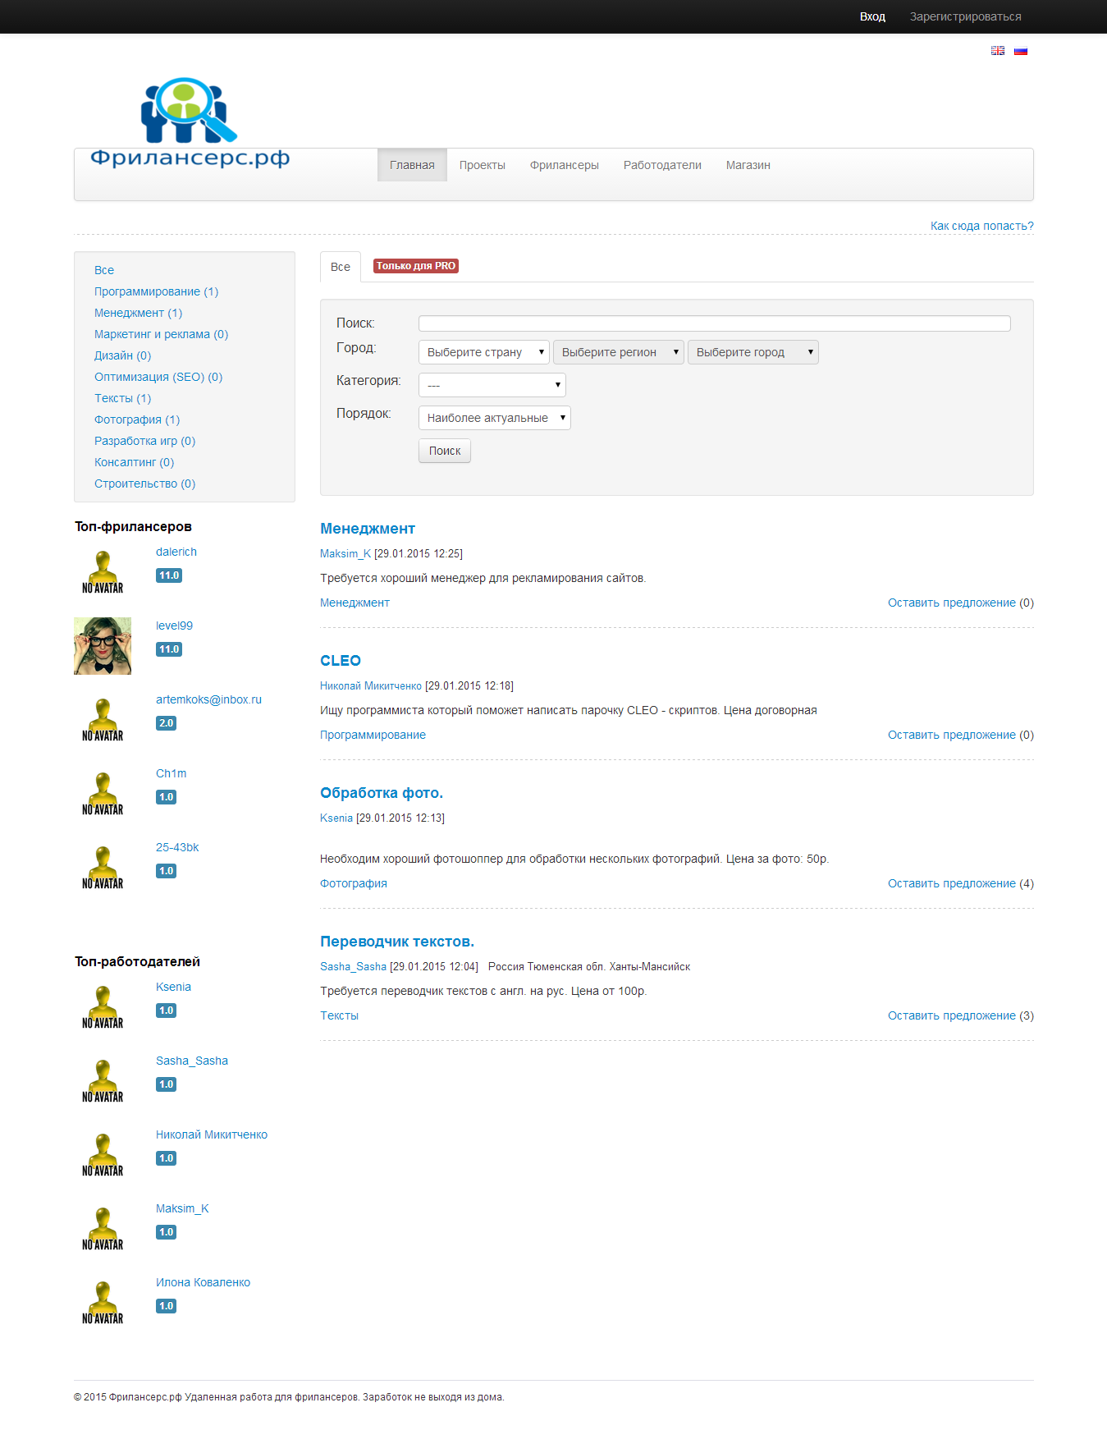Switch to the Только для PRO tab
Screen dimensions: 1107x1430
click(415, 266)
